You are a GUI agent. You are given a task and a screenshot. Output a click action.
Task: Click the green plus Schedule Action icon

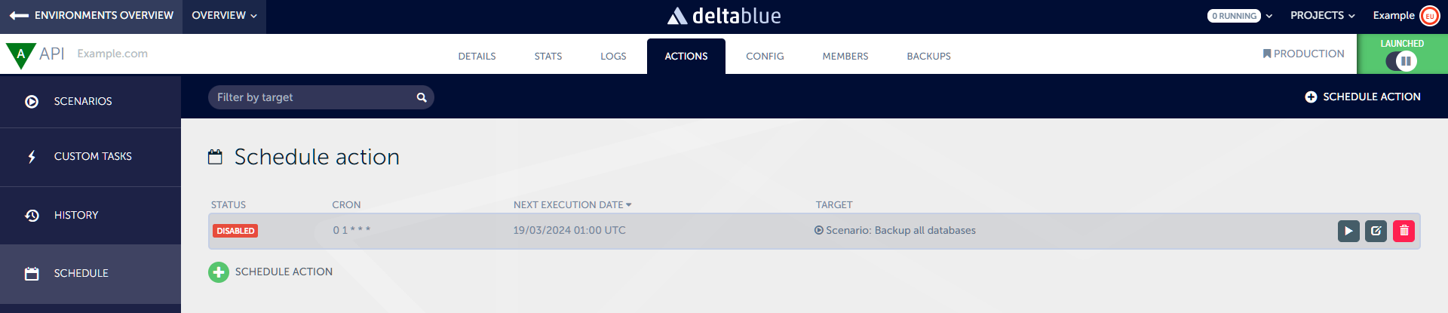pos(219,272)
